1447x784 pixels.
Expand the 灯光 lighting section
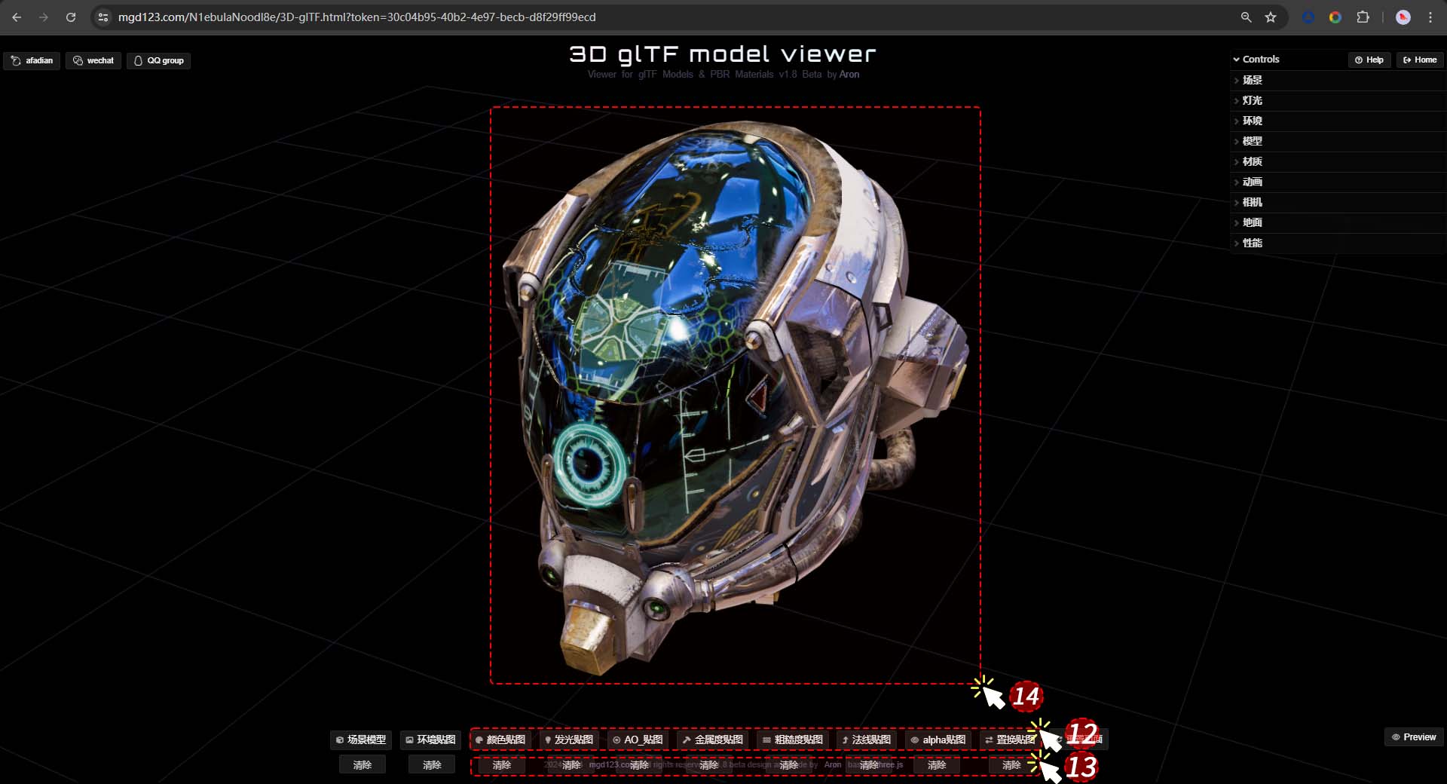[1252, 100]
